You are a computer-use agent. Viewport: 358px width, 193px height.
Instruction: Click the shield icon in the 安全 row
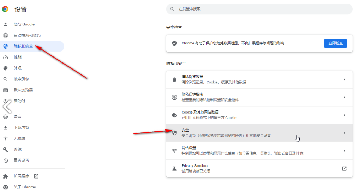point(174,133)
